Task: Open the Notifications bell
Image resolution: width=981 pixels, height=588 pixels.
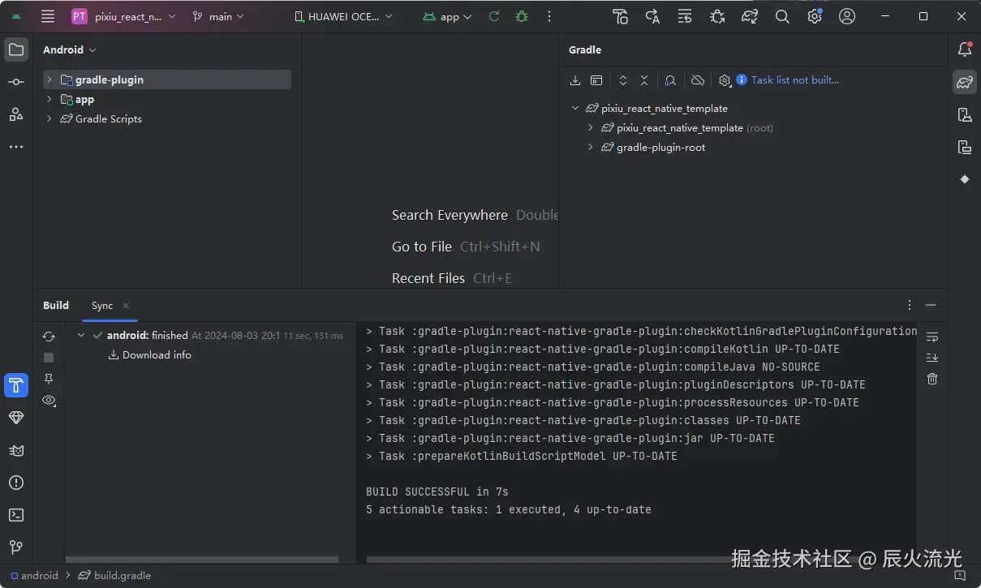Action: coord(965,49)
